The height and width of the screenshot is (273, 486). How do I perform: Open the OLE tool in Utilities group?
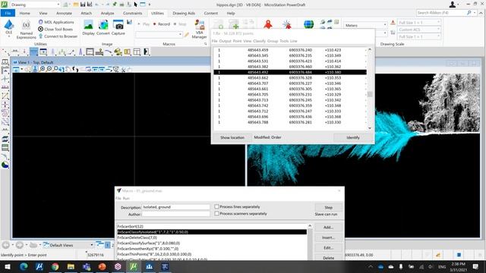pyautogui.click(x=8, y=27)
